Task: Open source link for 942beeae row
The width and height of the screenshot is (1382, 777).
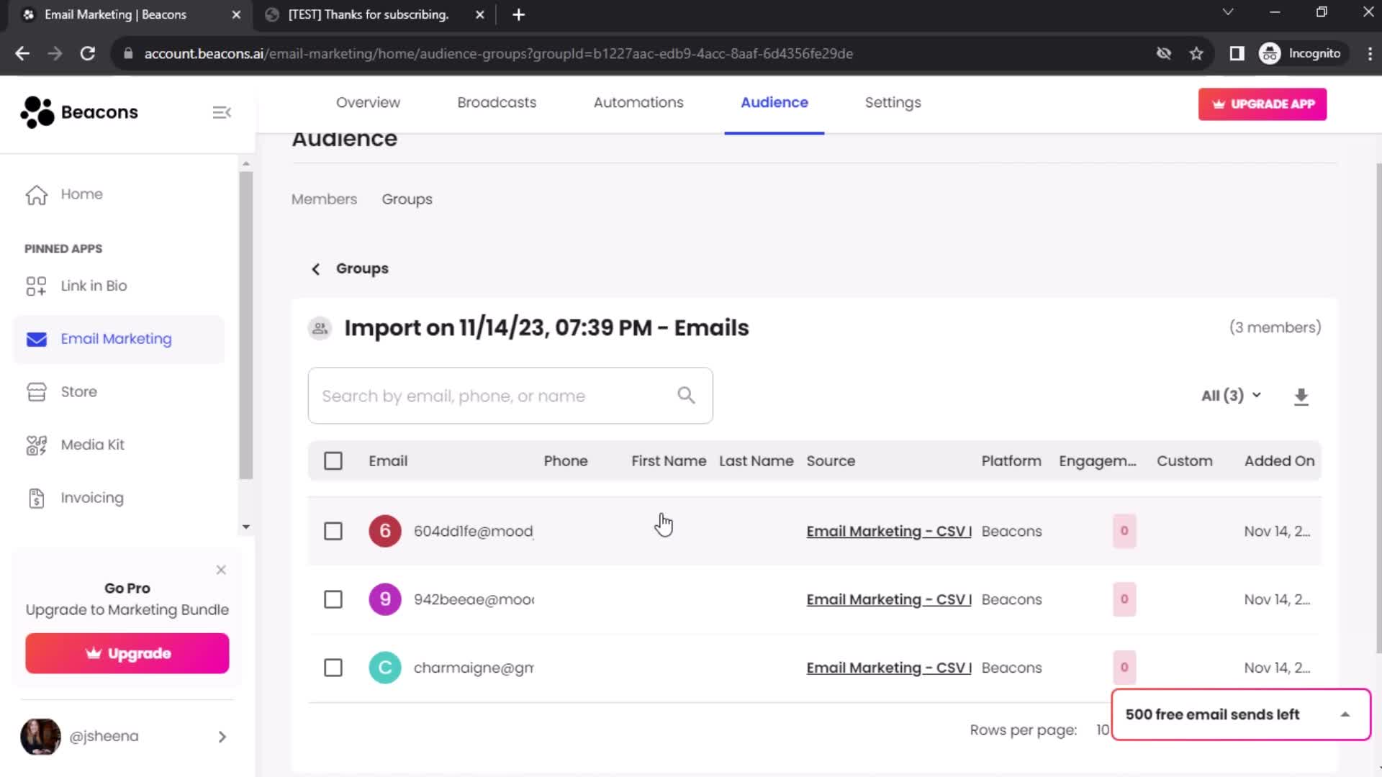Action: [x=889, y=600]
